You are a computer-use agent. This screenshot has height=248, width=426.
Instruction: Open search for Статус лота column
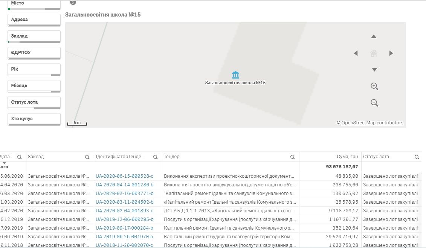[417, 157]
